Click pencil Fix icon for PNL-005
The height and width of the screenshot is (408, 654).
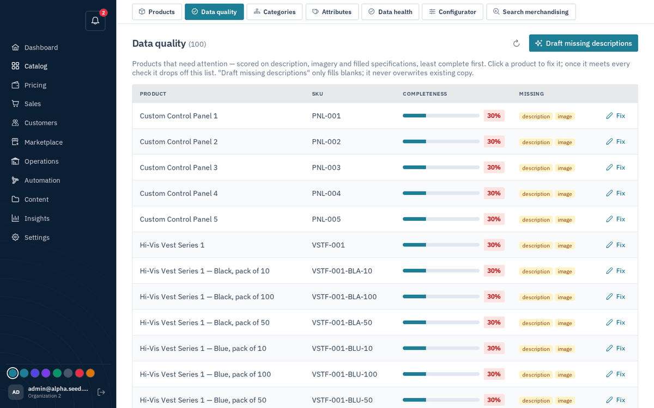(x=609, y=219)
